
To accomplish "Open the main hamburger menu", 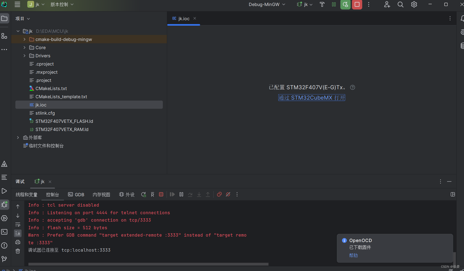I will pyautogui.click(x=17, y=4).
